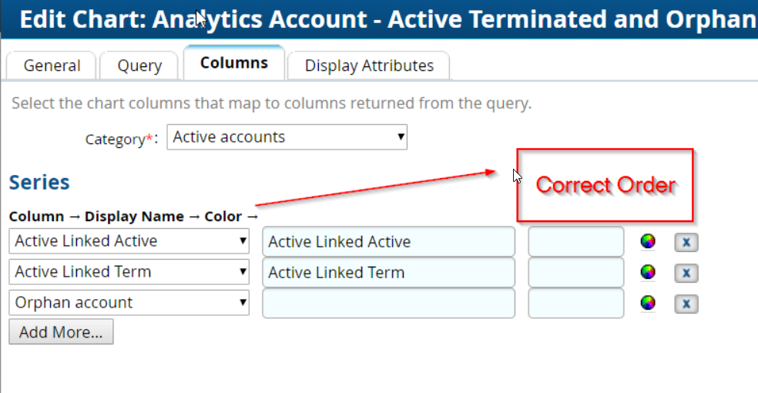Viewport: 758px width, 393px height.
Task: Click the Active Linked Active display name field
Action: [388, 242]
